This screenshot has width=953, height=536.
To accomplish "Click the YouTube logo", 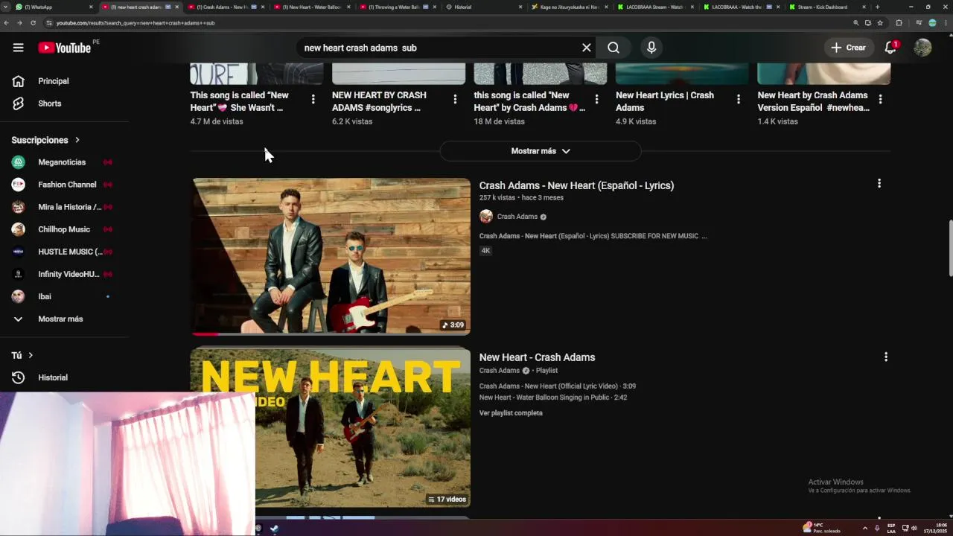I will point(64,48).
